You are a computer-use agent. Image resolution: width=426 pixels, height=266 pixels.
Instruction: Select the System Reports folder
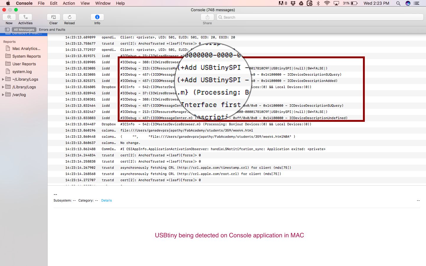24,56
